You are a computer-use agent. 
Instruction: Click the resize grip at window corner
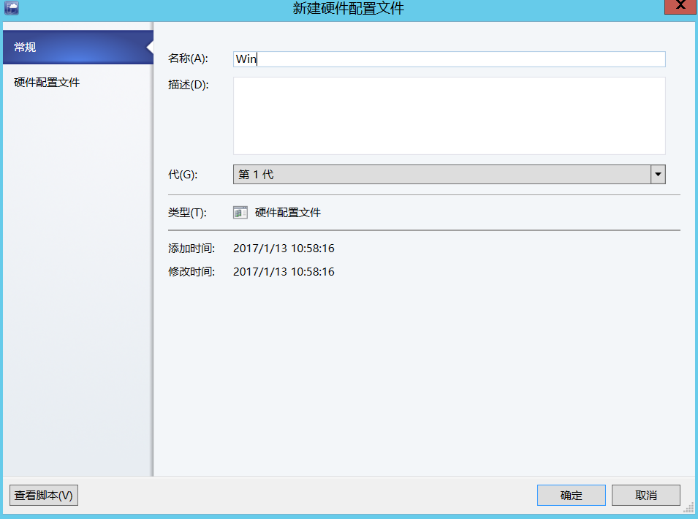(x=688, y=507)
